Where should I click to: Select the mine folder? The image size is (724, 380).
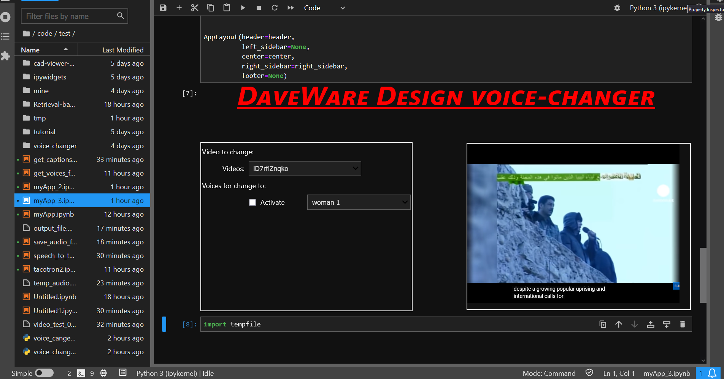click(x=82, y=91)
